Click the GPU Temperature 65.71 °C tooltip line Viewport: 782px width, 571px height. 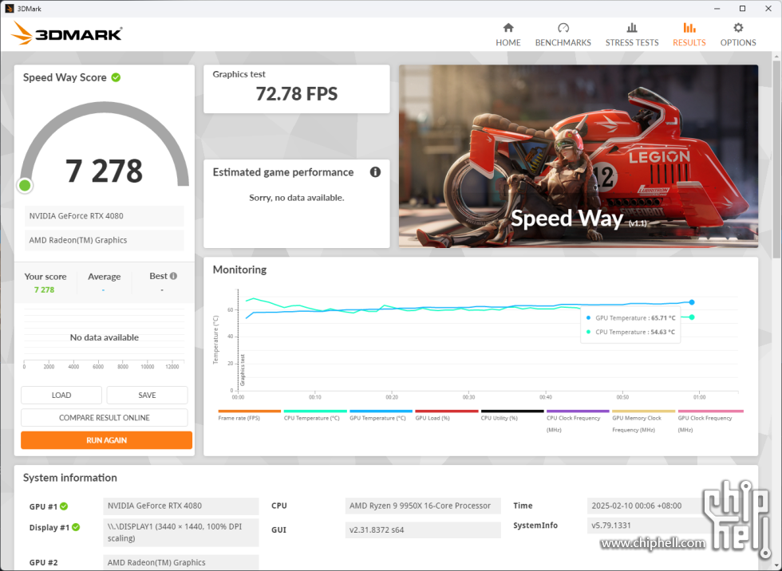click(x=631, y=318)
